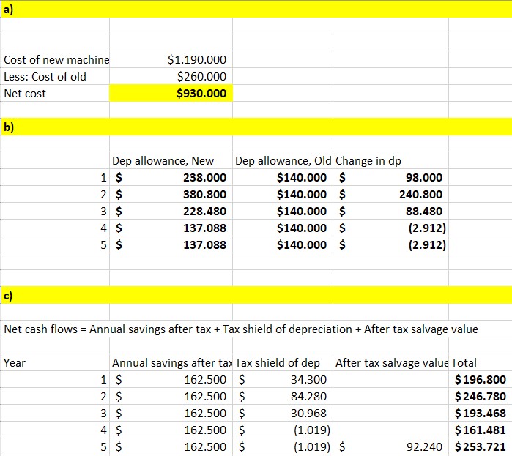This screenshot has height=456, width=512.
Task: Select the $196.800 year 1 total cell
Action: click(x=480, y=379)
